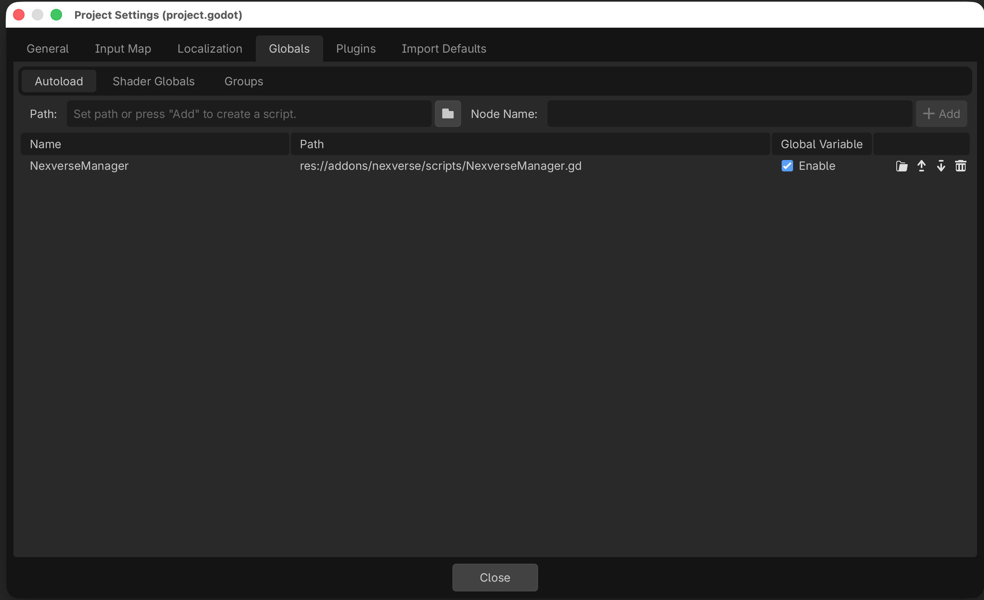Screen dimensions: 984x600
Task: Select the NexverseManager autoload row
Action: [79, 166]
